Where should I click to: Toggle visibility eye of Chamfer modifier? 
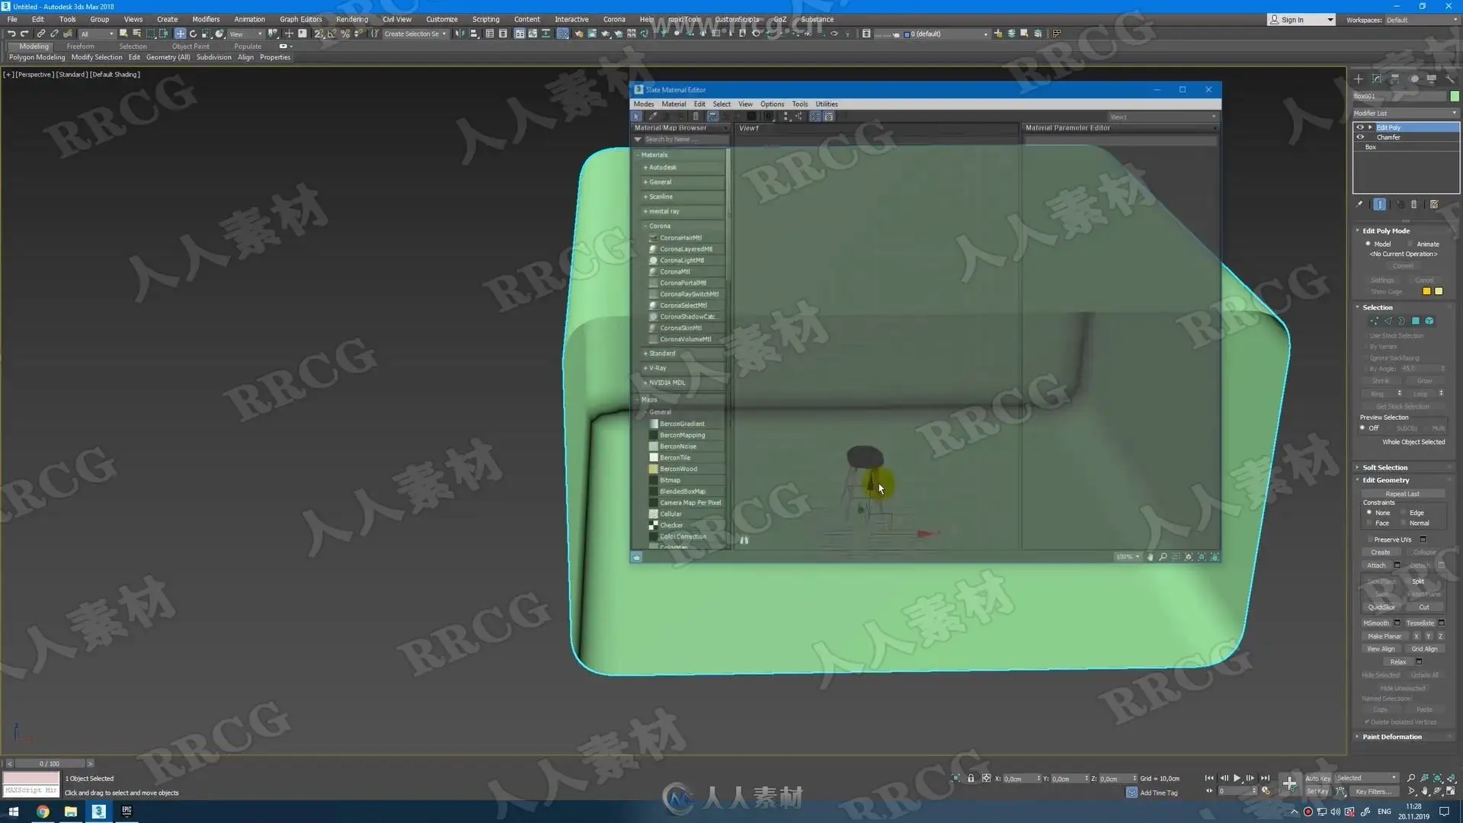click(x=1361, y=137)
